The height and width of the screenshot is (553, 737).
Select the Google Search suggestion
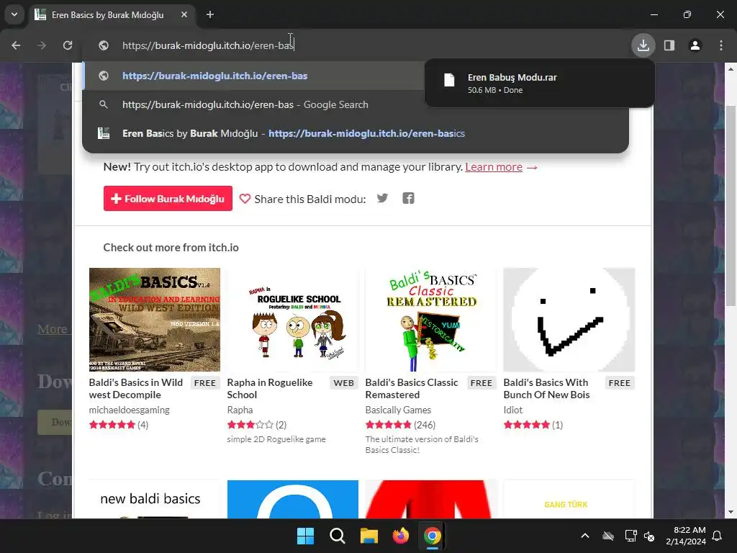(x=254, y=104)
